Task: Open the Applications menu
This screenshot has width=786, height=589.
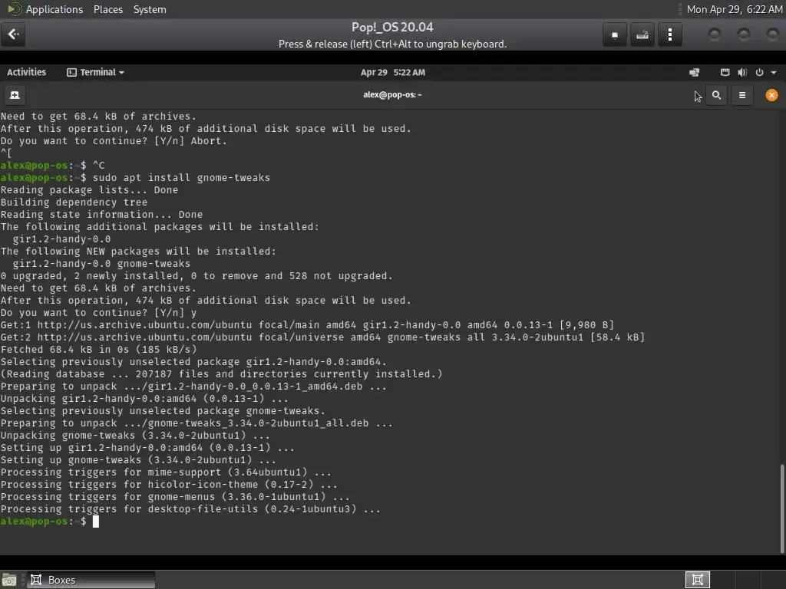Action: [54, 9]
